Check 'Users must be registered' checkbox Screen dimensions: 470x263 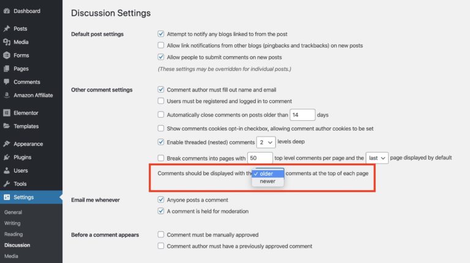(x=161, y=101)
